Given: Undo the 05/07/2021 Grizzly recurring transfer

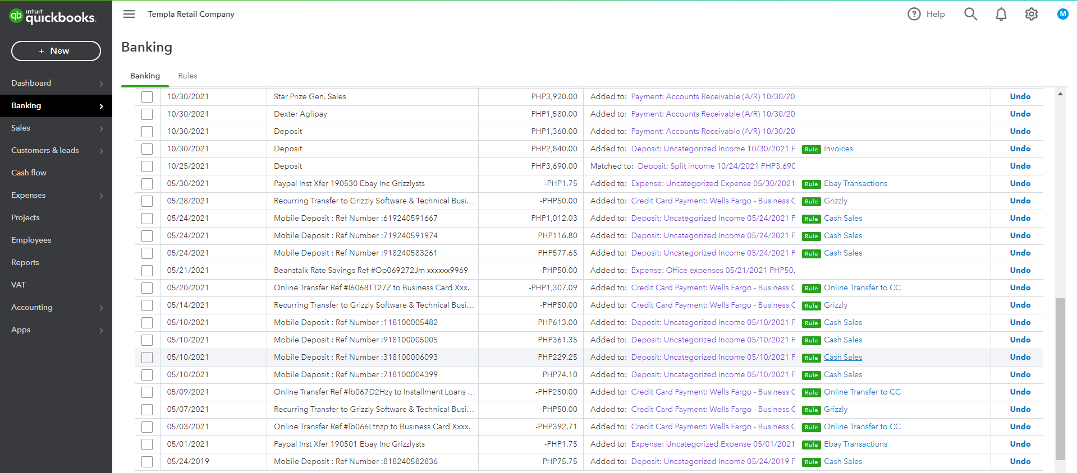Looking at the screenshot, I should pos(1020,409).
